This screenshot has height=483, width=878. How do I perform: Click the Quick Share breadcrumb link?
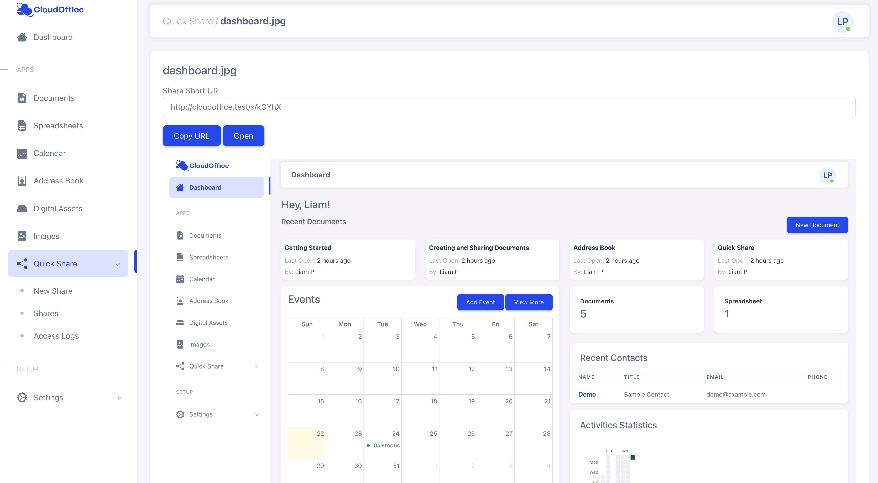187,21
